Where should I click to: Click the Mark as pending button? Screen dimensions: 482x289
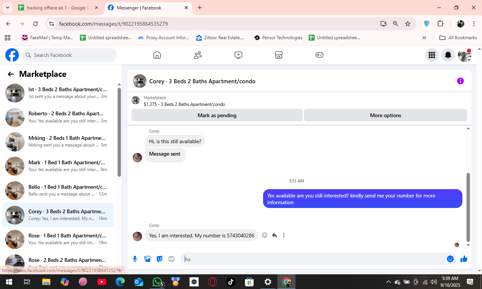[x=217, y=115]
